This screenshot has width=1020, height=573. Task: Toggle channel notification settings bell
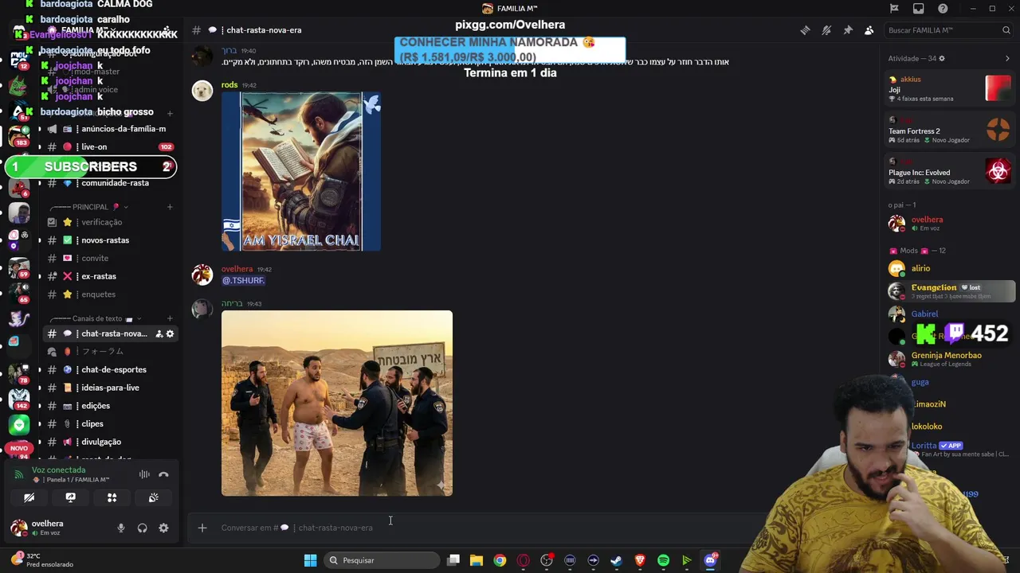[x=826, y=30]
